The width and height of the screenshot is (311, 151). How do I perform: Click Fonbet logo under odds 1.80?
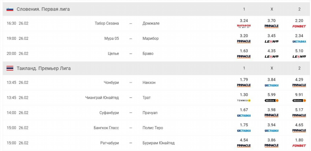point(299,146)
